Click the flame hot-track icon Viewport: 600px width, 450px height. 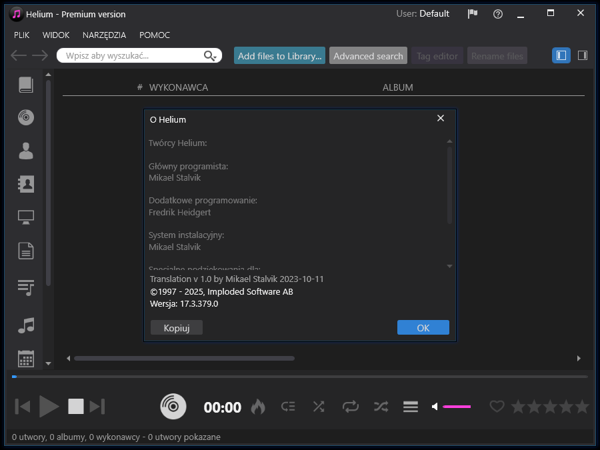(258, 407)
